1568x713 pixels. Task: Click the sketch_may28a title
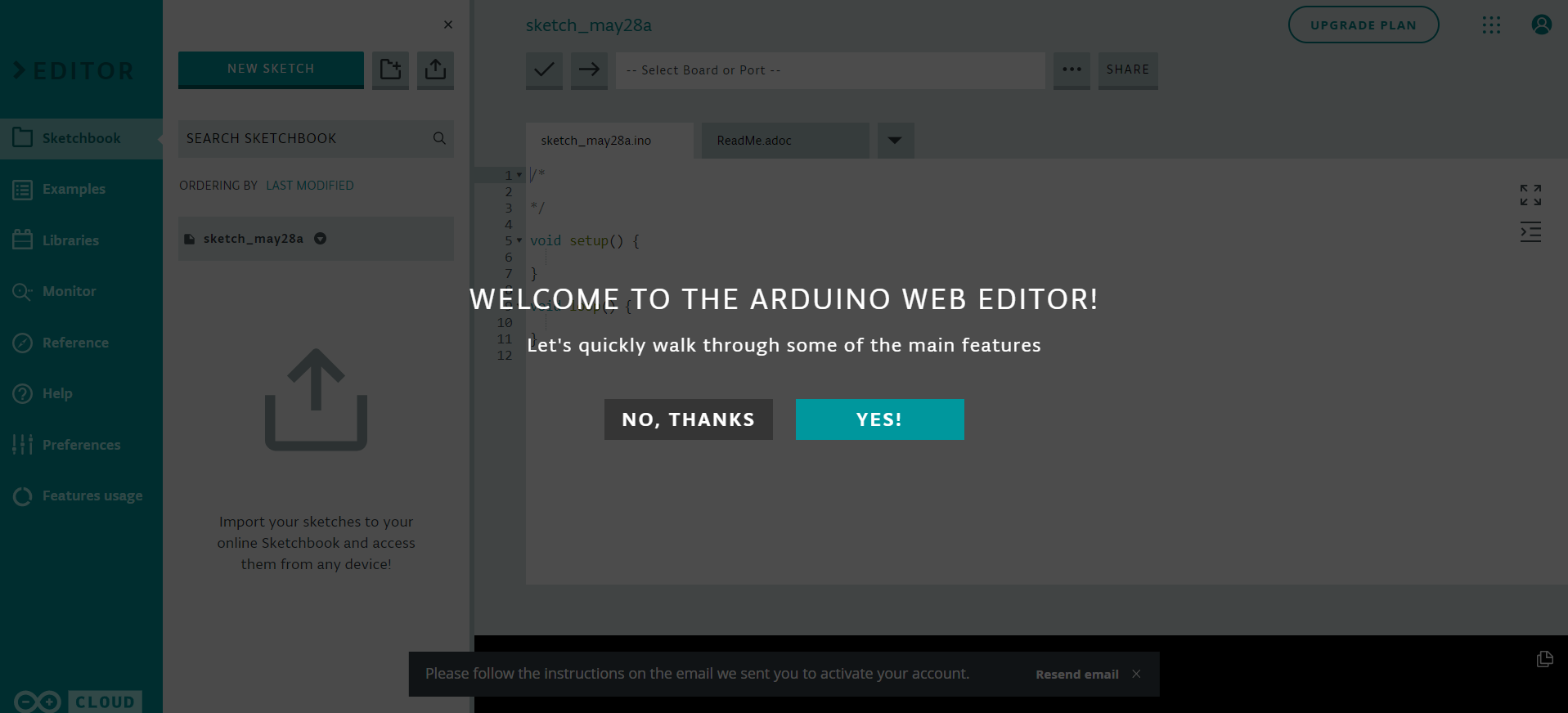pos(589,25)
